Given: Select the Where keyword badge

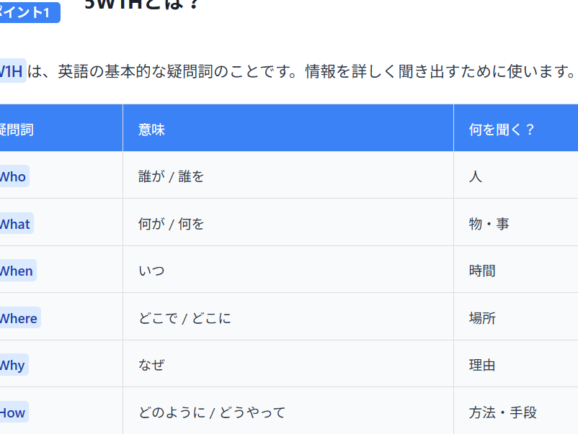Looking at the screenshot, I should 19,318.
